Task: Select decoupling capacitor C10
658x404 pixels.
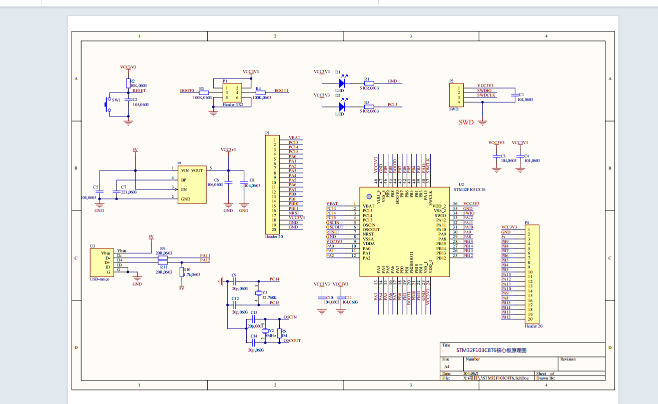Action: [321, 297]
